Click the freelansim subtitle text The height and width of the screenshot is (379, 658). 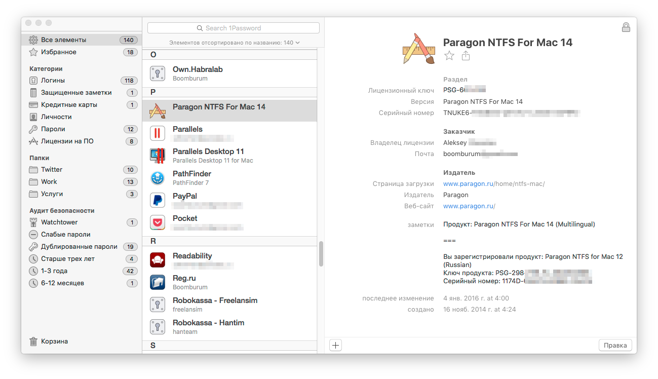tap(187, 310)
